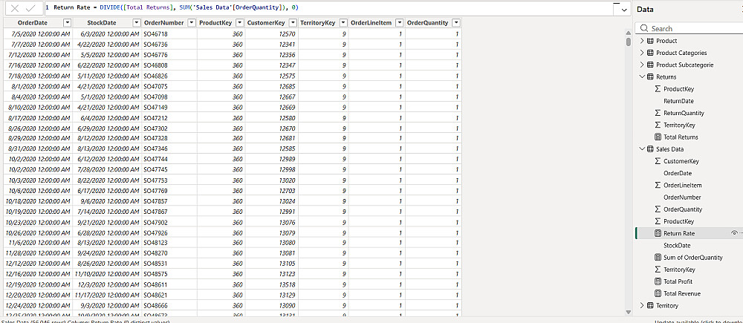
Task: Click measure icon beside Sum of OrderQuantity
Action: coord(658,258)
